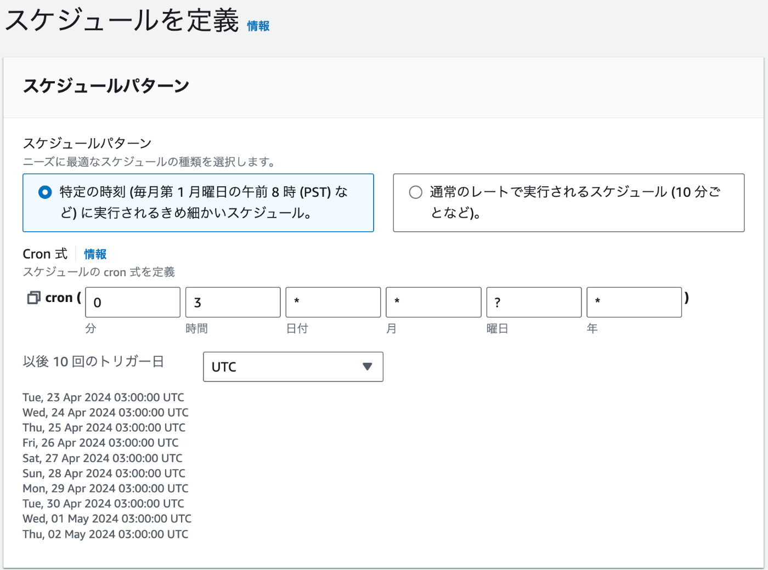Click the 以後 10 回のトリガー日 label
This screenshot has height=570, width=768.
(93, 362)
